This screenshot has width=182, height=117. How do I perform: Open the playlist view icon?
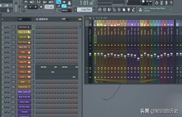100,10
